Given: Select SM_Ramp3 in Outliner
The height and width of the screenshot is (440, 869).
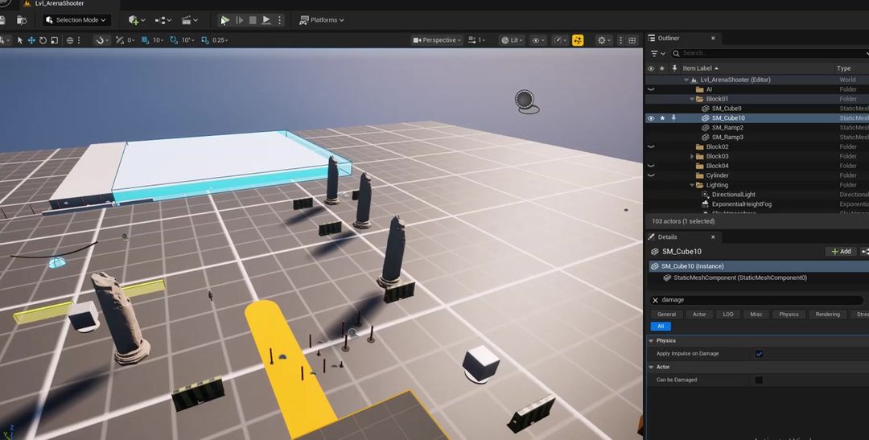Looking at the screenshot, I should 727,137.
